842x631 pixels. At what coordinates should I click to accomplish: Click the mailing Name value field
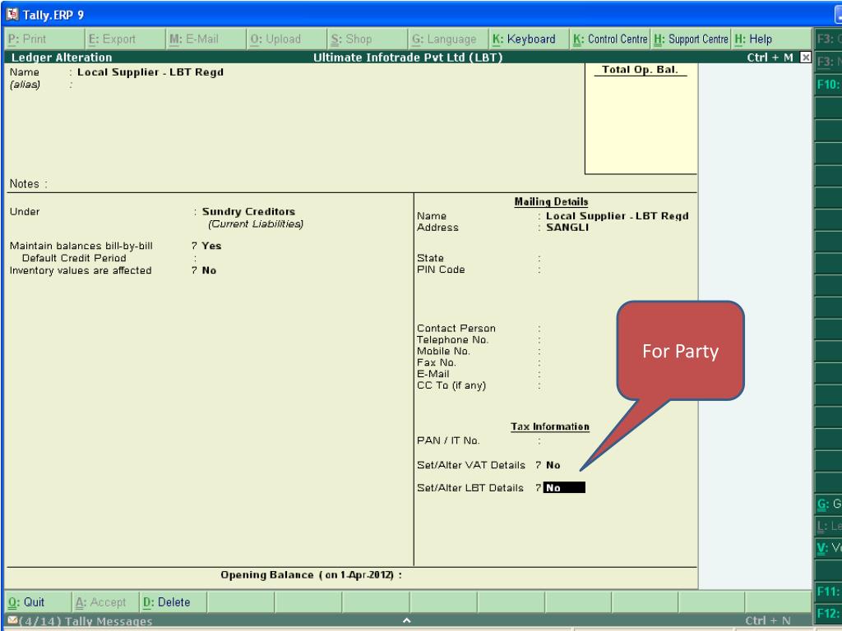tap(617, 216)
